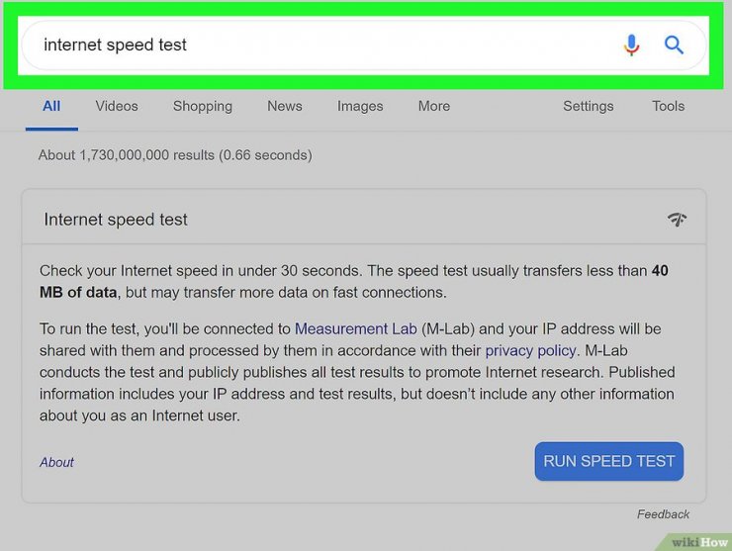Open the privacy policy link

point(530,350)
